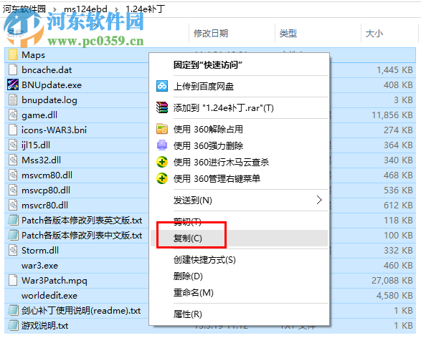Go to ms124ebd in the address path

[85, 9]
